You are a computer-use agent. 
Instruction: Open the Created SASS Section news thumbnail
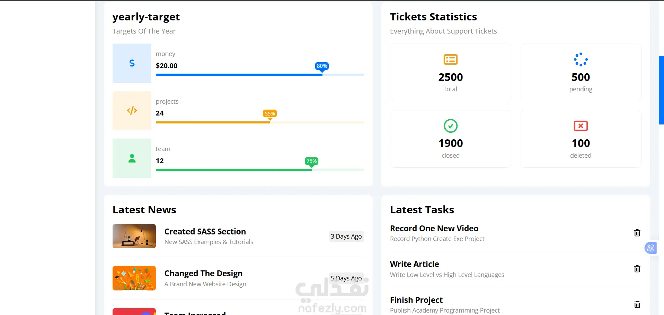click(134, 236)
